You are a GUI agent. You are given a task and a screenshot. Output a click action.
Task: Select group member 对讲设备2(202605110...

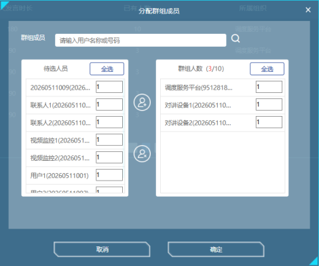tap(198, 123)
